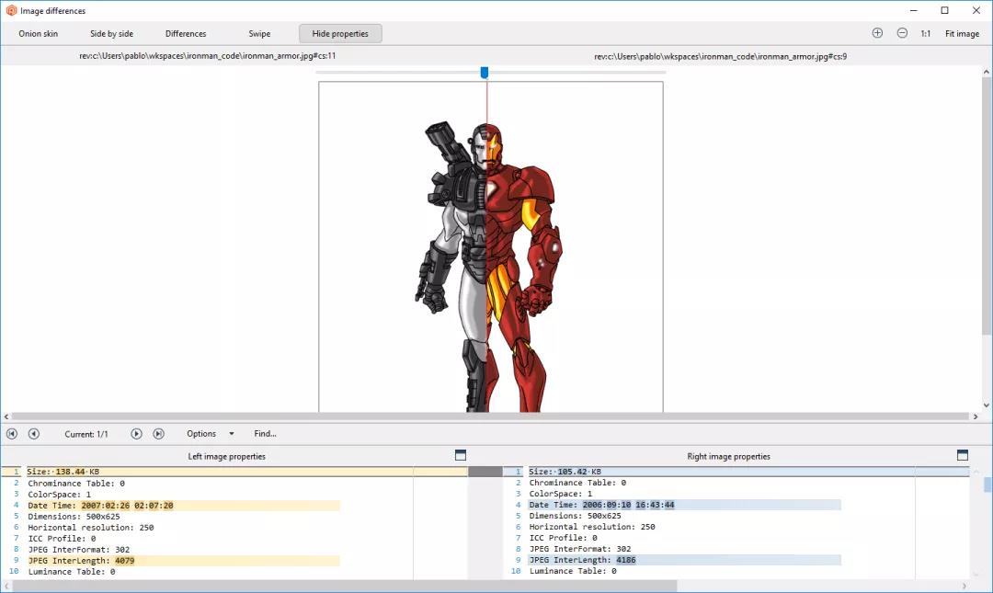Switch to Onion skin mode
This screenshot has width=993, height=593.
coord(39,34)
